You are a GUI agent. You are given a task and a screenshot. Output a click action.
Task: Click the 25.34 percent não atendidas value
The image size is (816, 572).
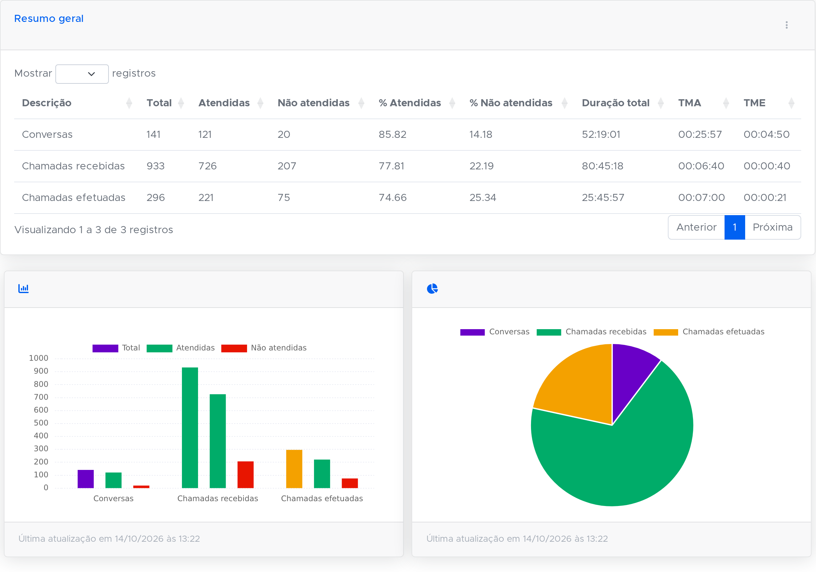[x=483, y=198]
